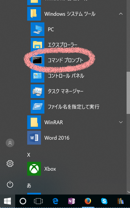Click the ファイル名を指定して実行 icon
The height and width of the screenshot is (208, 130).
(x=38, y=107)
